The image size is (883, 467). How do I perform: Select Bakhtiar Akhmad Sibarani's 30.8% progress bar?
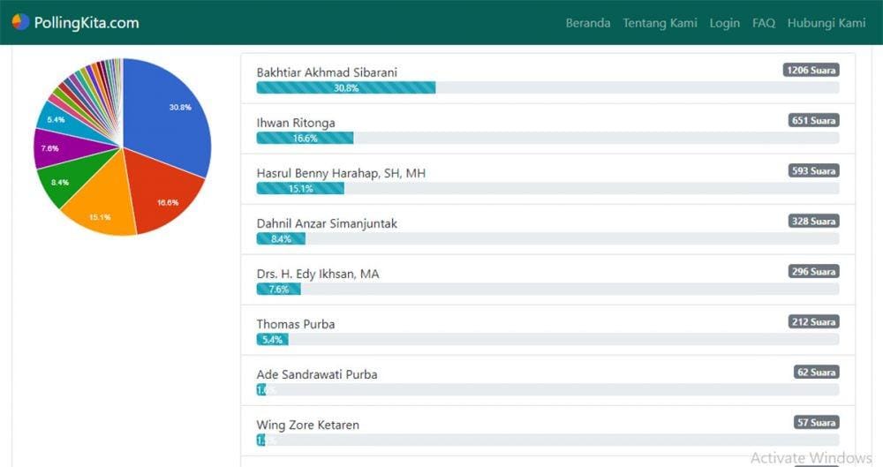[x=345, y=87]
